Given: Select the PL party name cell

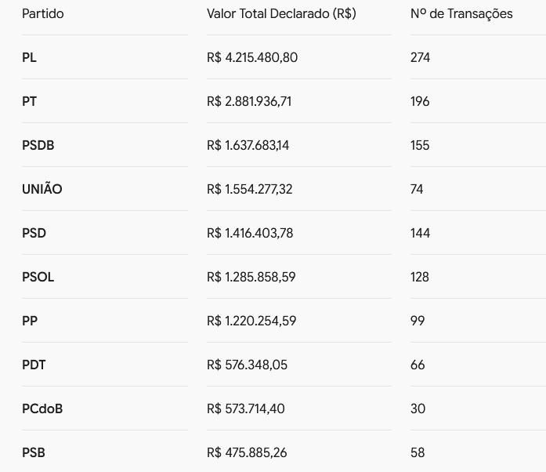Looking at the screenshot, I should coord(29,57).
